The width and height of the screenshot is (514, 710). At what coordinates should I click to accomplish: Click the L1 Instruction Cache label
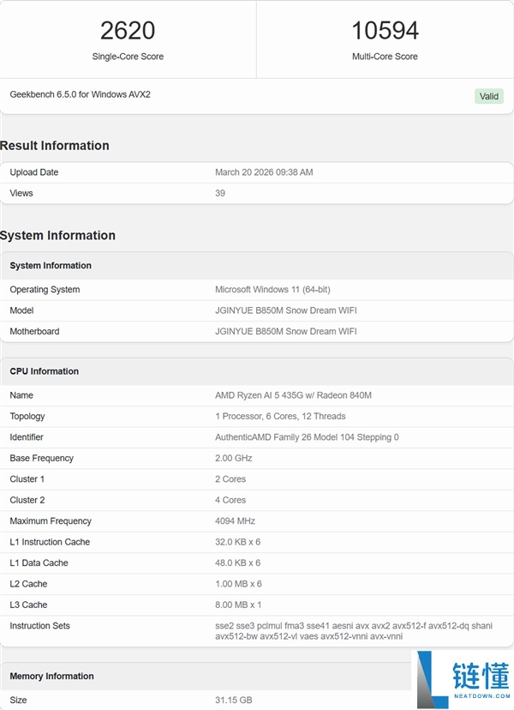click(50, 542)
